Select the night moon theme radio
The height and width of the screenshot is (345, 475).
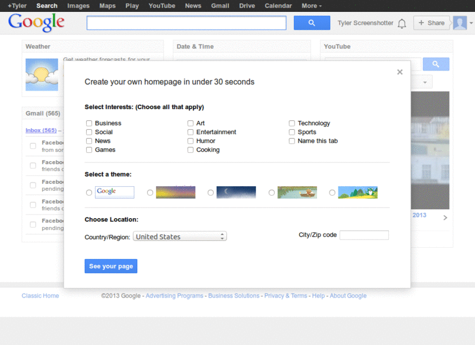[211, 193]
